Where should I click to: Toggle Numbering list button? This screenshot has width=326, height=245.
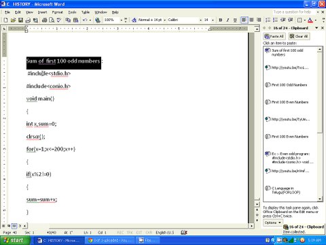point(268,20)
